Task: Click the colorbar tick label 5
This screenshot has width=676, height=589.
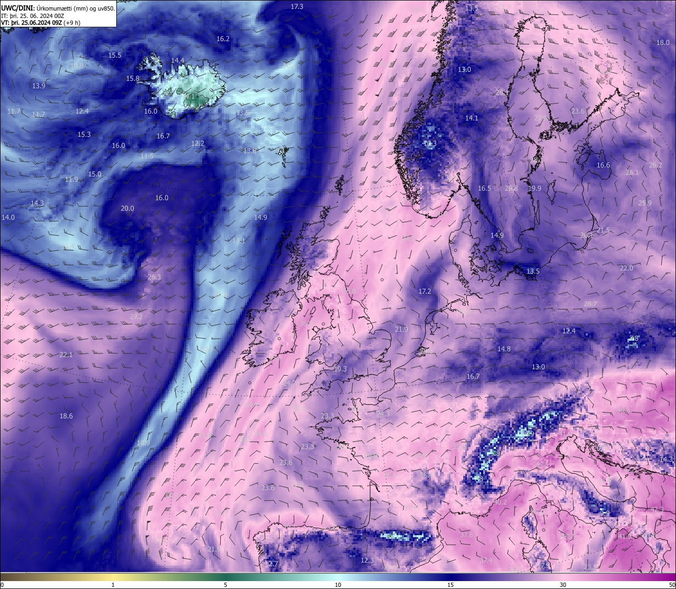Action: [x=226, y=585]
